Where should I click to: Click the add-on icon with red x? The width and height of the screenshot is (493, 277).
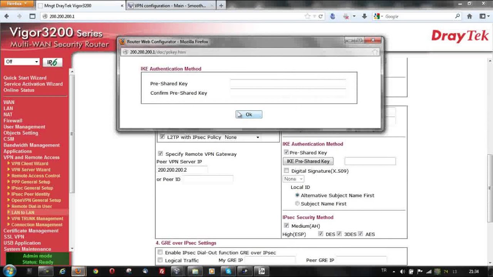(346, 16)
